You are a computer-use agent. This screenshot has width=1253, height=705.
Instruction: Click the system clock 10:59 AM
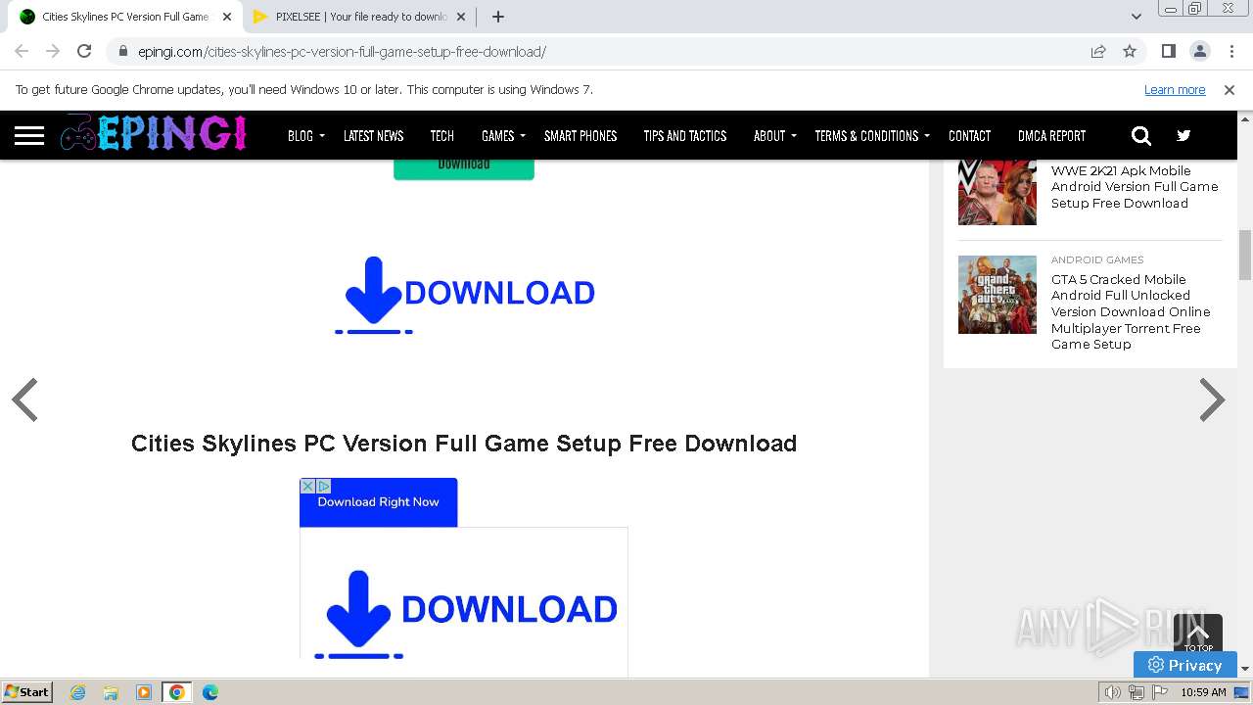(x=1203, y=692)
